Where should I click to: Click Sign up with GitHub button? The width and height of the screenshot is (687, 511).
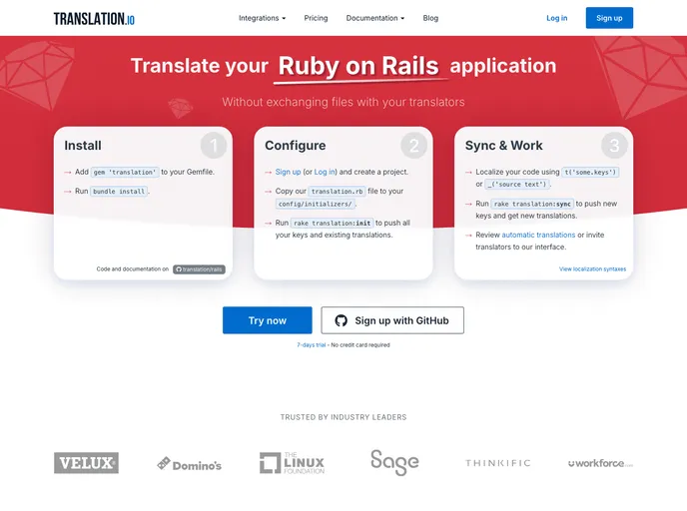pos(392,320)
